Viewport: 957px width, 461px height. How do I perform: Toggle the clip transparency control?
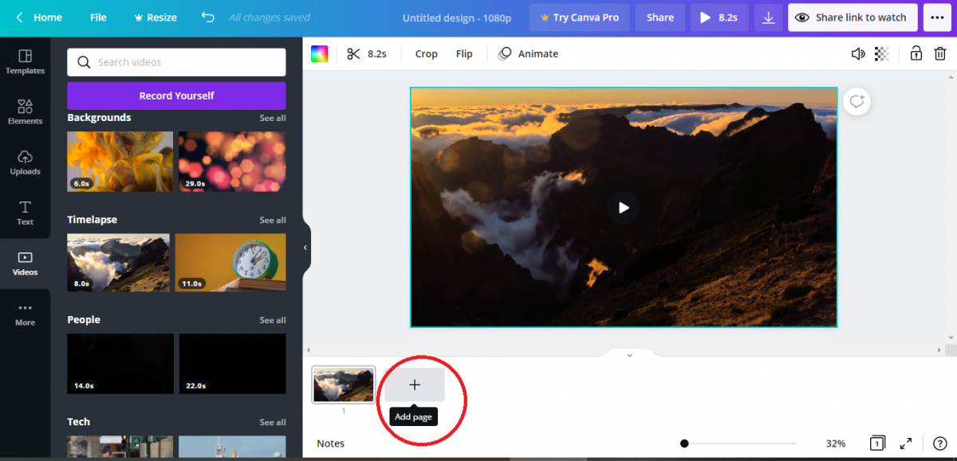880,53
